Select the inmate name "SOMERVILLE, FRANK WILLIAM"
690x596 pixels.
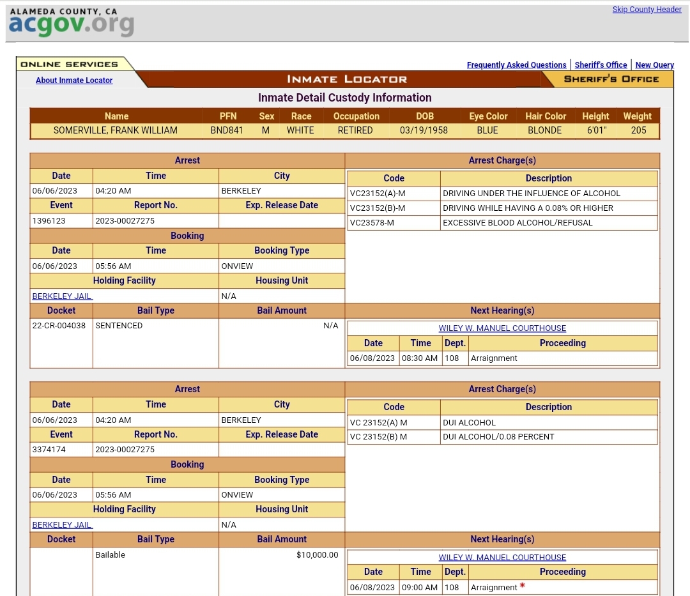[115, 130]
